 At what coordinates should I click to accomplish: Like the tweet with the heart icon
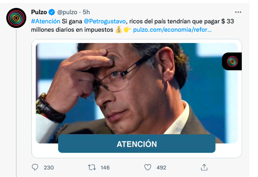tap(148, 167)
